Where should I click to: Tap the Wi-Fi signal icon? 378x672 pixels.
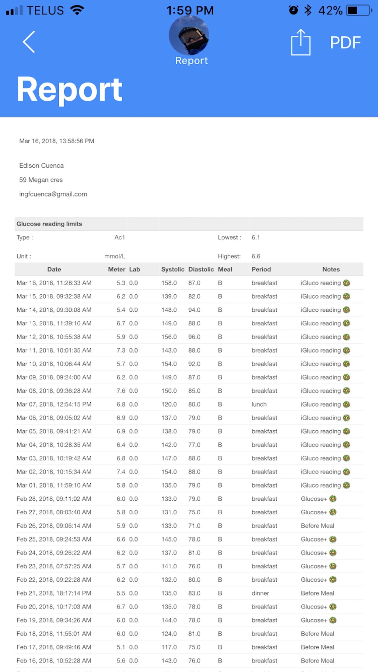tap(77, 10)
